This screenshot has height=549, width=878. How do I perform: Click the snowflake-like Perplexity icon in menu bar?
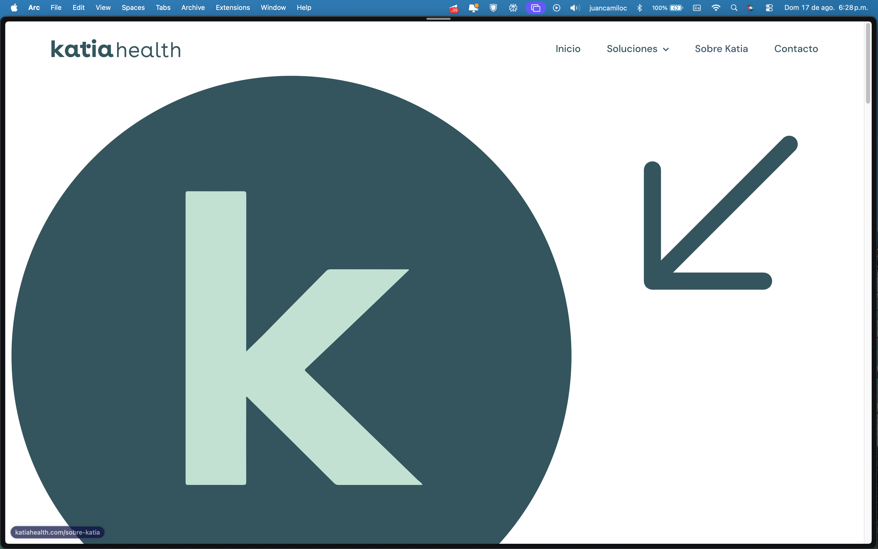(513, 8)
